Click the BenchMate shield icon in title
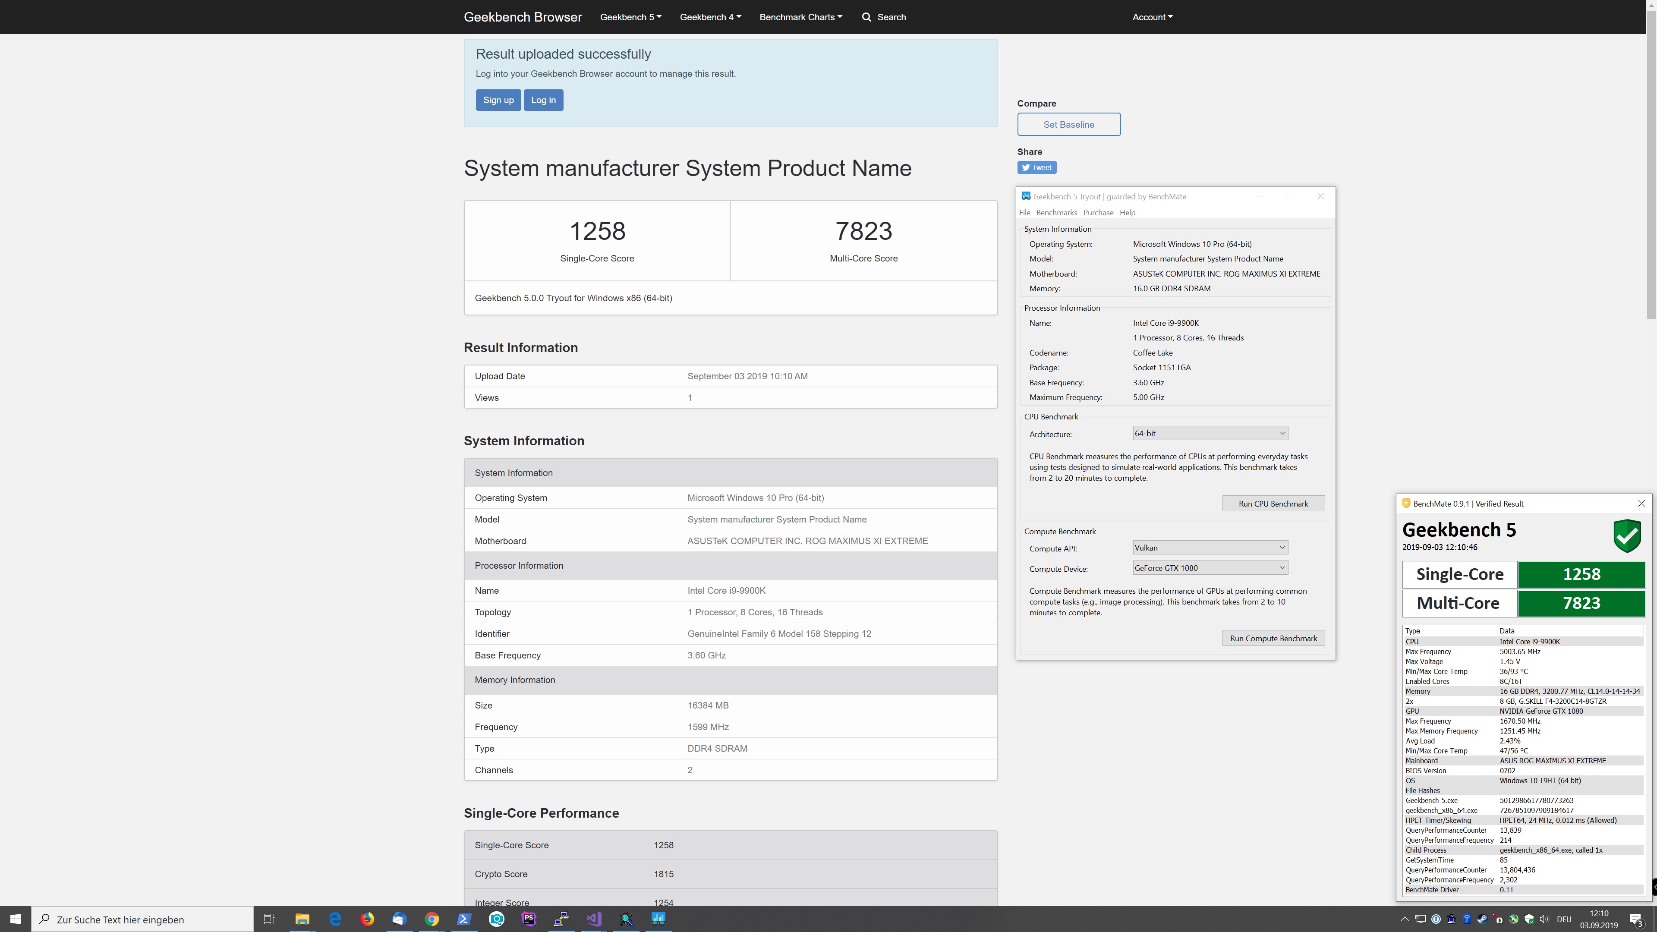 pos(1406,504)
